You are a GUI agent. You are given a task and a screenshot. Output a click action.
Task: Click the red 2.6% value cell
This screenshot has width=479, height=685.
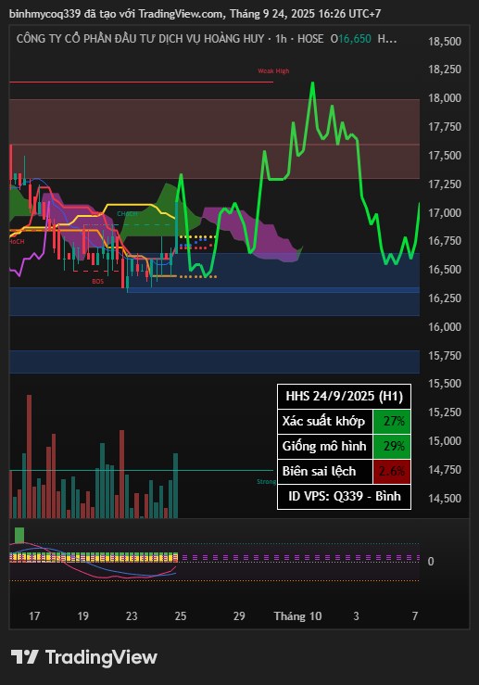pyautogui.click(x=392, y=472)
